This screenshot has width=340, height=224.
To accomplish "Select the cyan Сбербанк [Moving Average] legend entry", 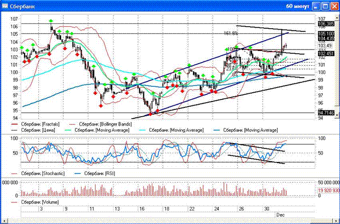I will [x=171, y=130].
